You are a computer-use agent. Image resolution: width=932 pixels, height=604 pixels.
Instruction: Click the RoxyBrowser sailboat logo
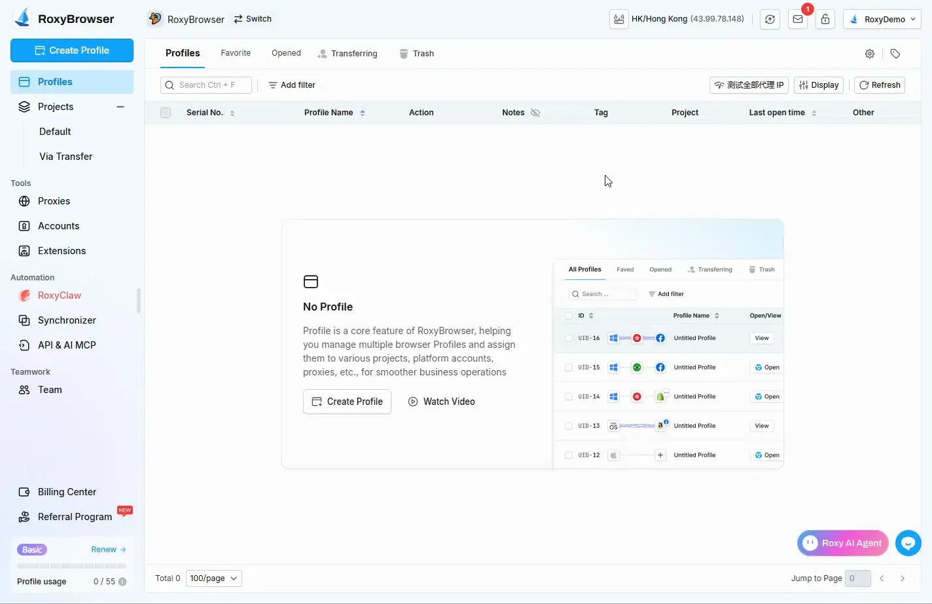pyautogui.click(x=22, y=18)
